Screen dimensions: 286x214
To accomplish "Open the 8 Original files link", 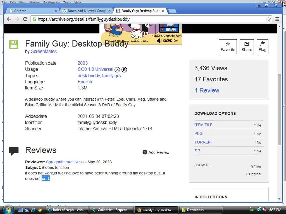I will click(254, 174).
